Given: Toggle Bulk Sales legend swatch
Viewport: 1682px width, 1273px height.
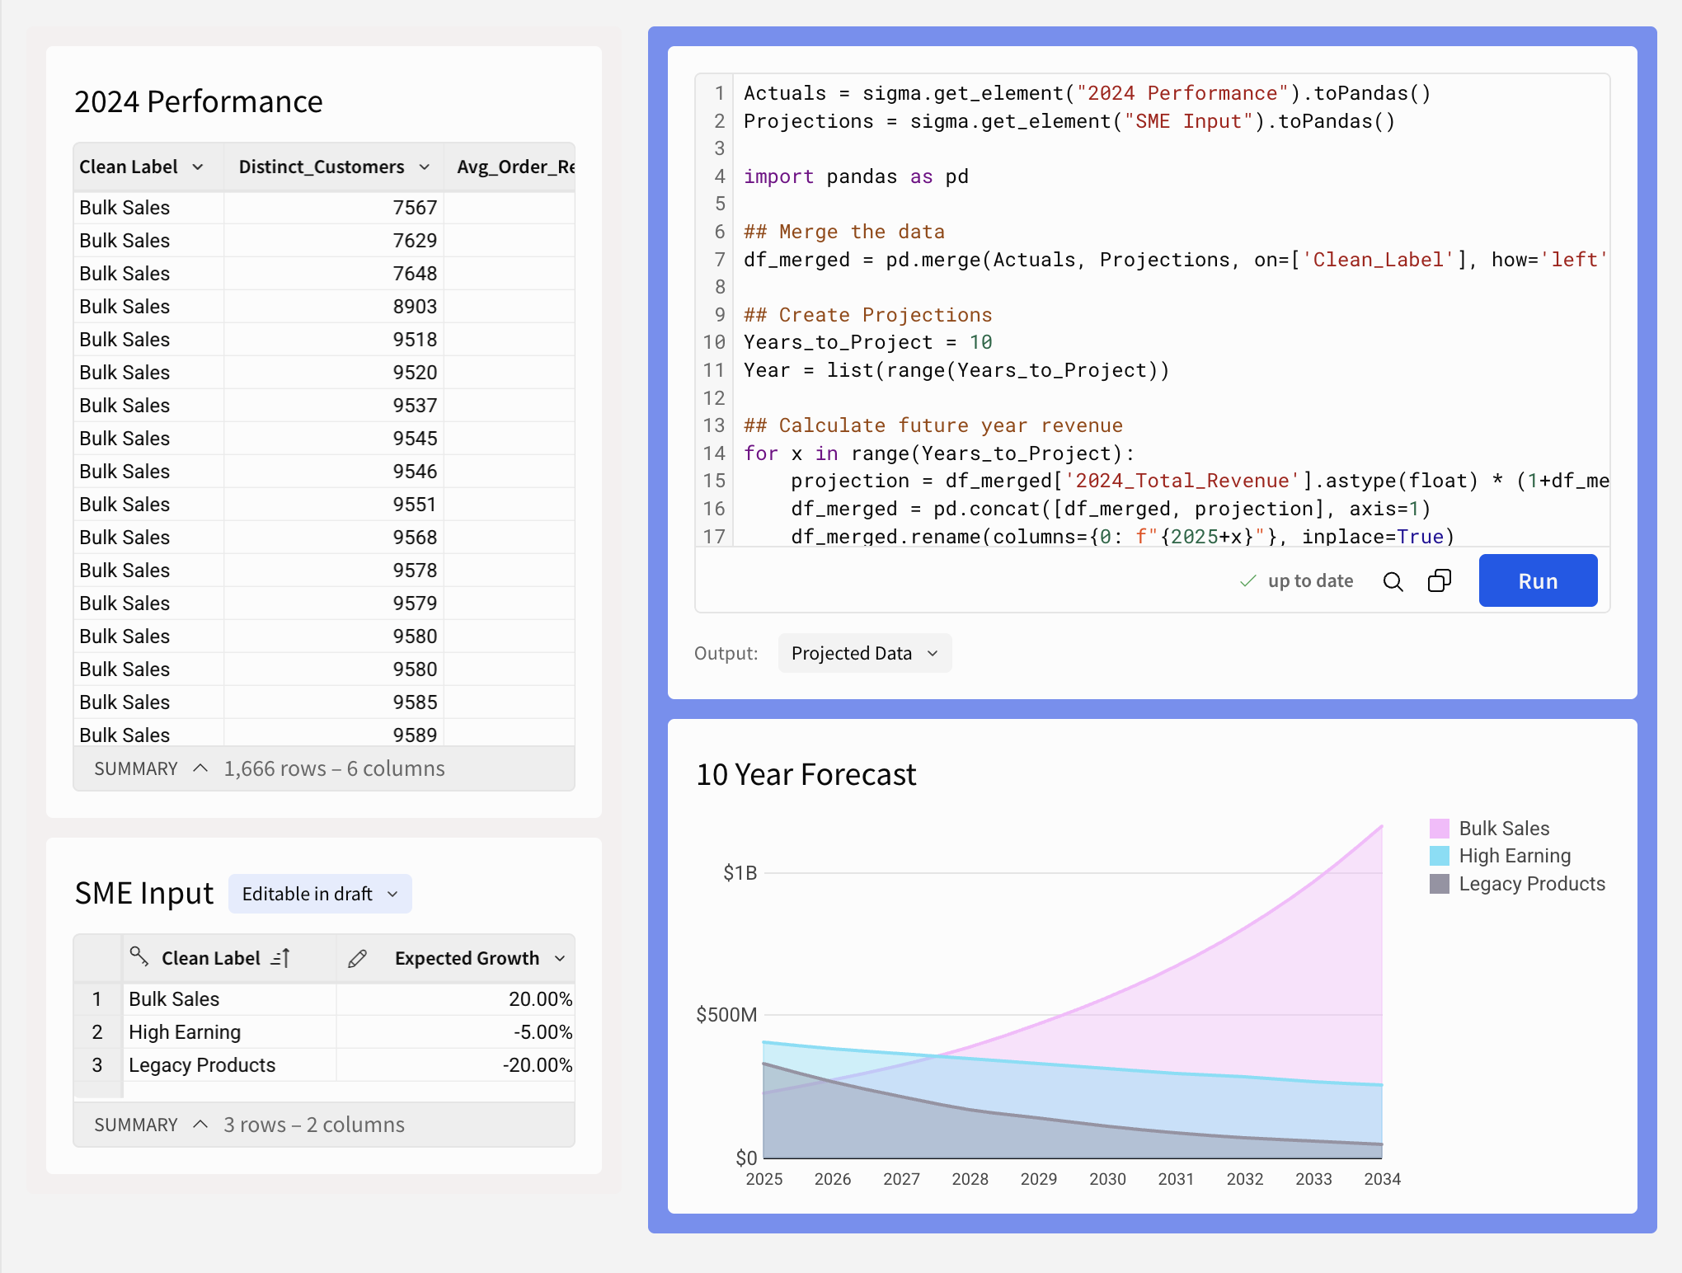Looking at the screenshot, I should pyautogui.click(x=1439, y=829).
